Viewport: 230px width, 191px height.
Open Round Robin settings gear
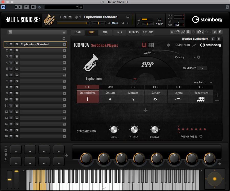(x=201, y=136)
